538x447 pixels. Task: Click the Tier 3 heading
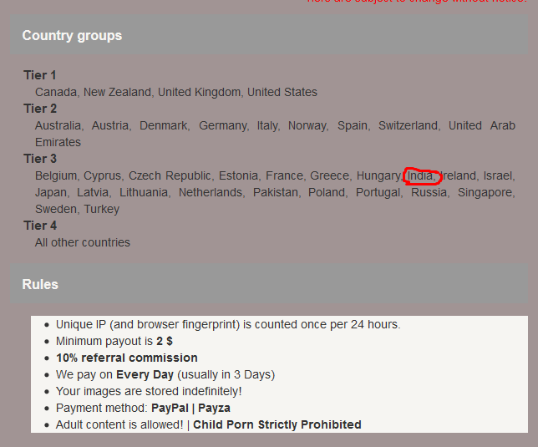coord(40,159)
